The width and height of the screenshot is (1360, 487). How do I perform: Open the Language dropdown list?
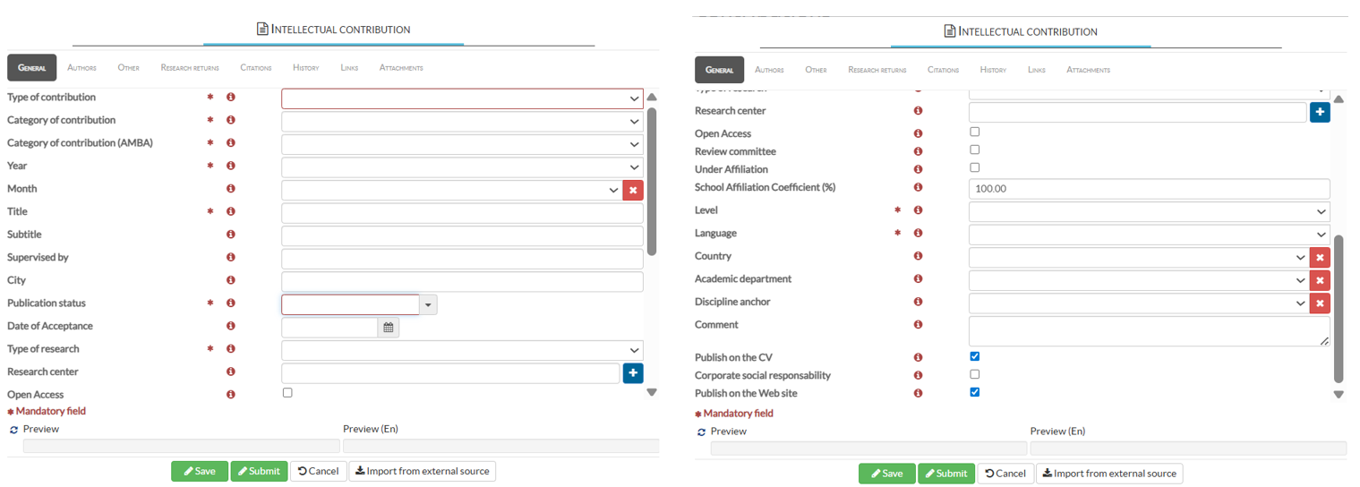[1149, 234]
